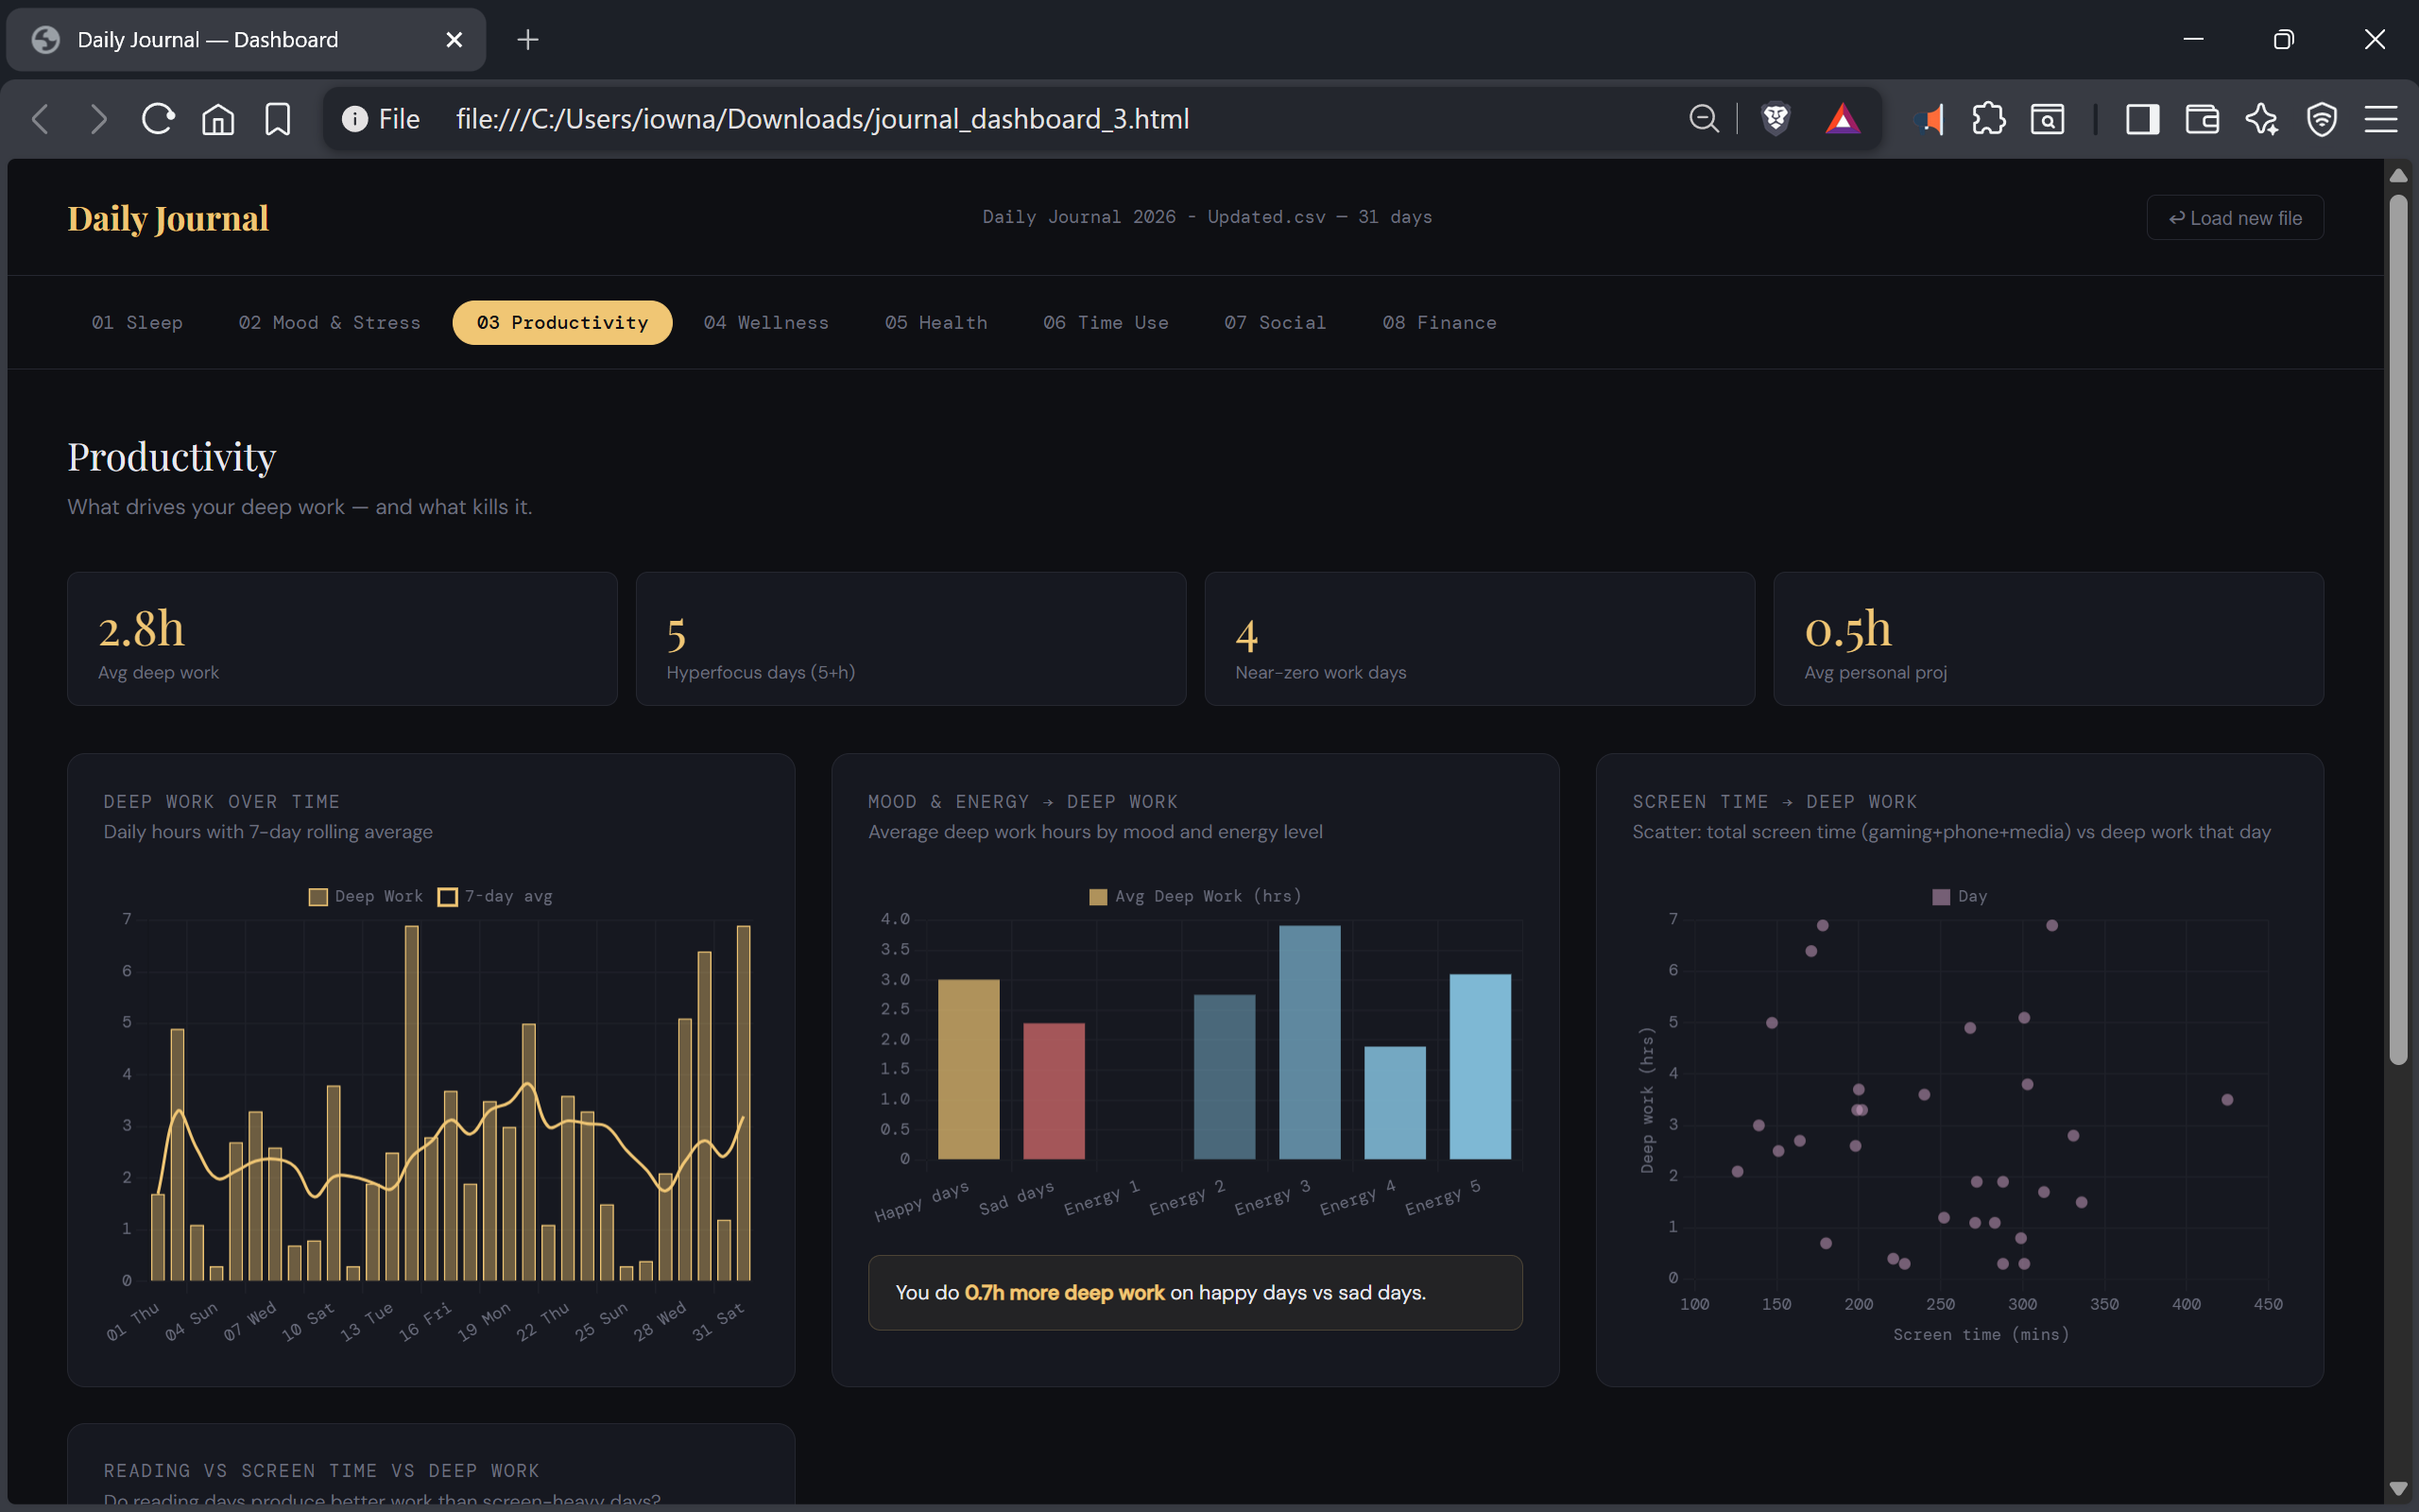
Task: Select the Daily Journal — Dashboard browser tab
Action: [246, 39]
